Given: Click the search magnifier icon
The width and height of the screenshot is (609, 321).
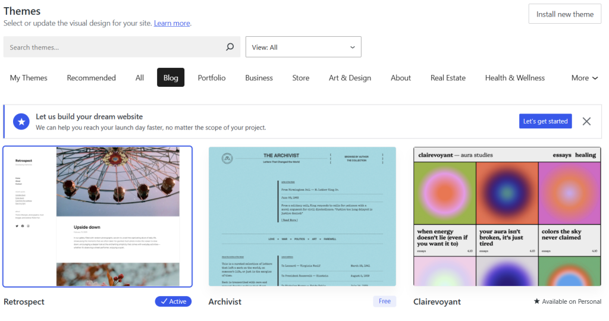Looking at the screenshot, I should tap(230, 47).
